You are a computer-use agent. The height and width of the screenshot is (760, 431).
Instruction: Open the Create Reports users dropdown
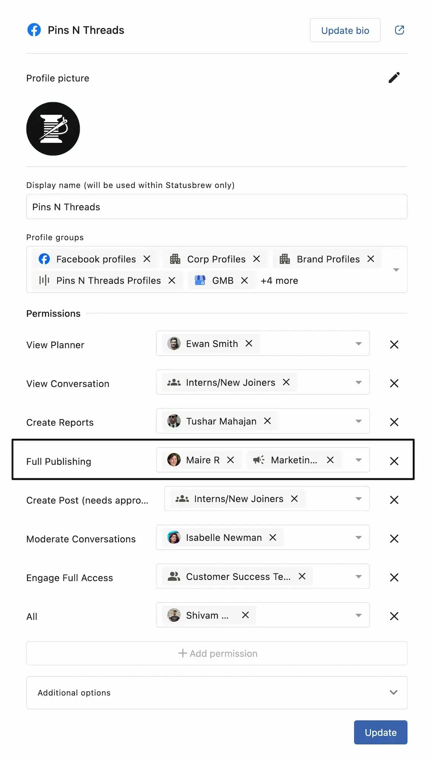point(358,421)
